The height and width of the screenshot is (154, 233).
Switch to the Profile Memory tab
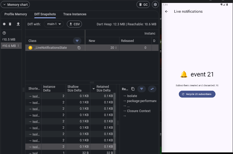click(x=16, y=14)
